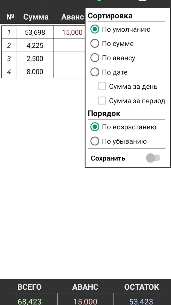171x305 pixels.
Task: Select sorting «По авансу»
Action: point(95,58)
